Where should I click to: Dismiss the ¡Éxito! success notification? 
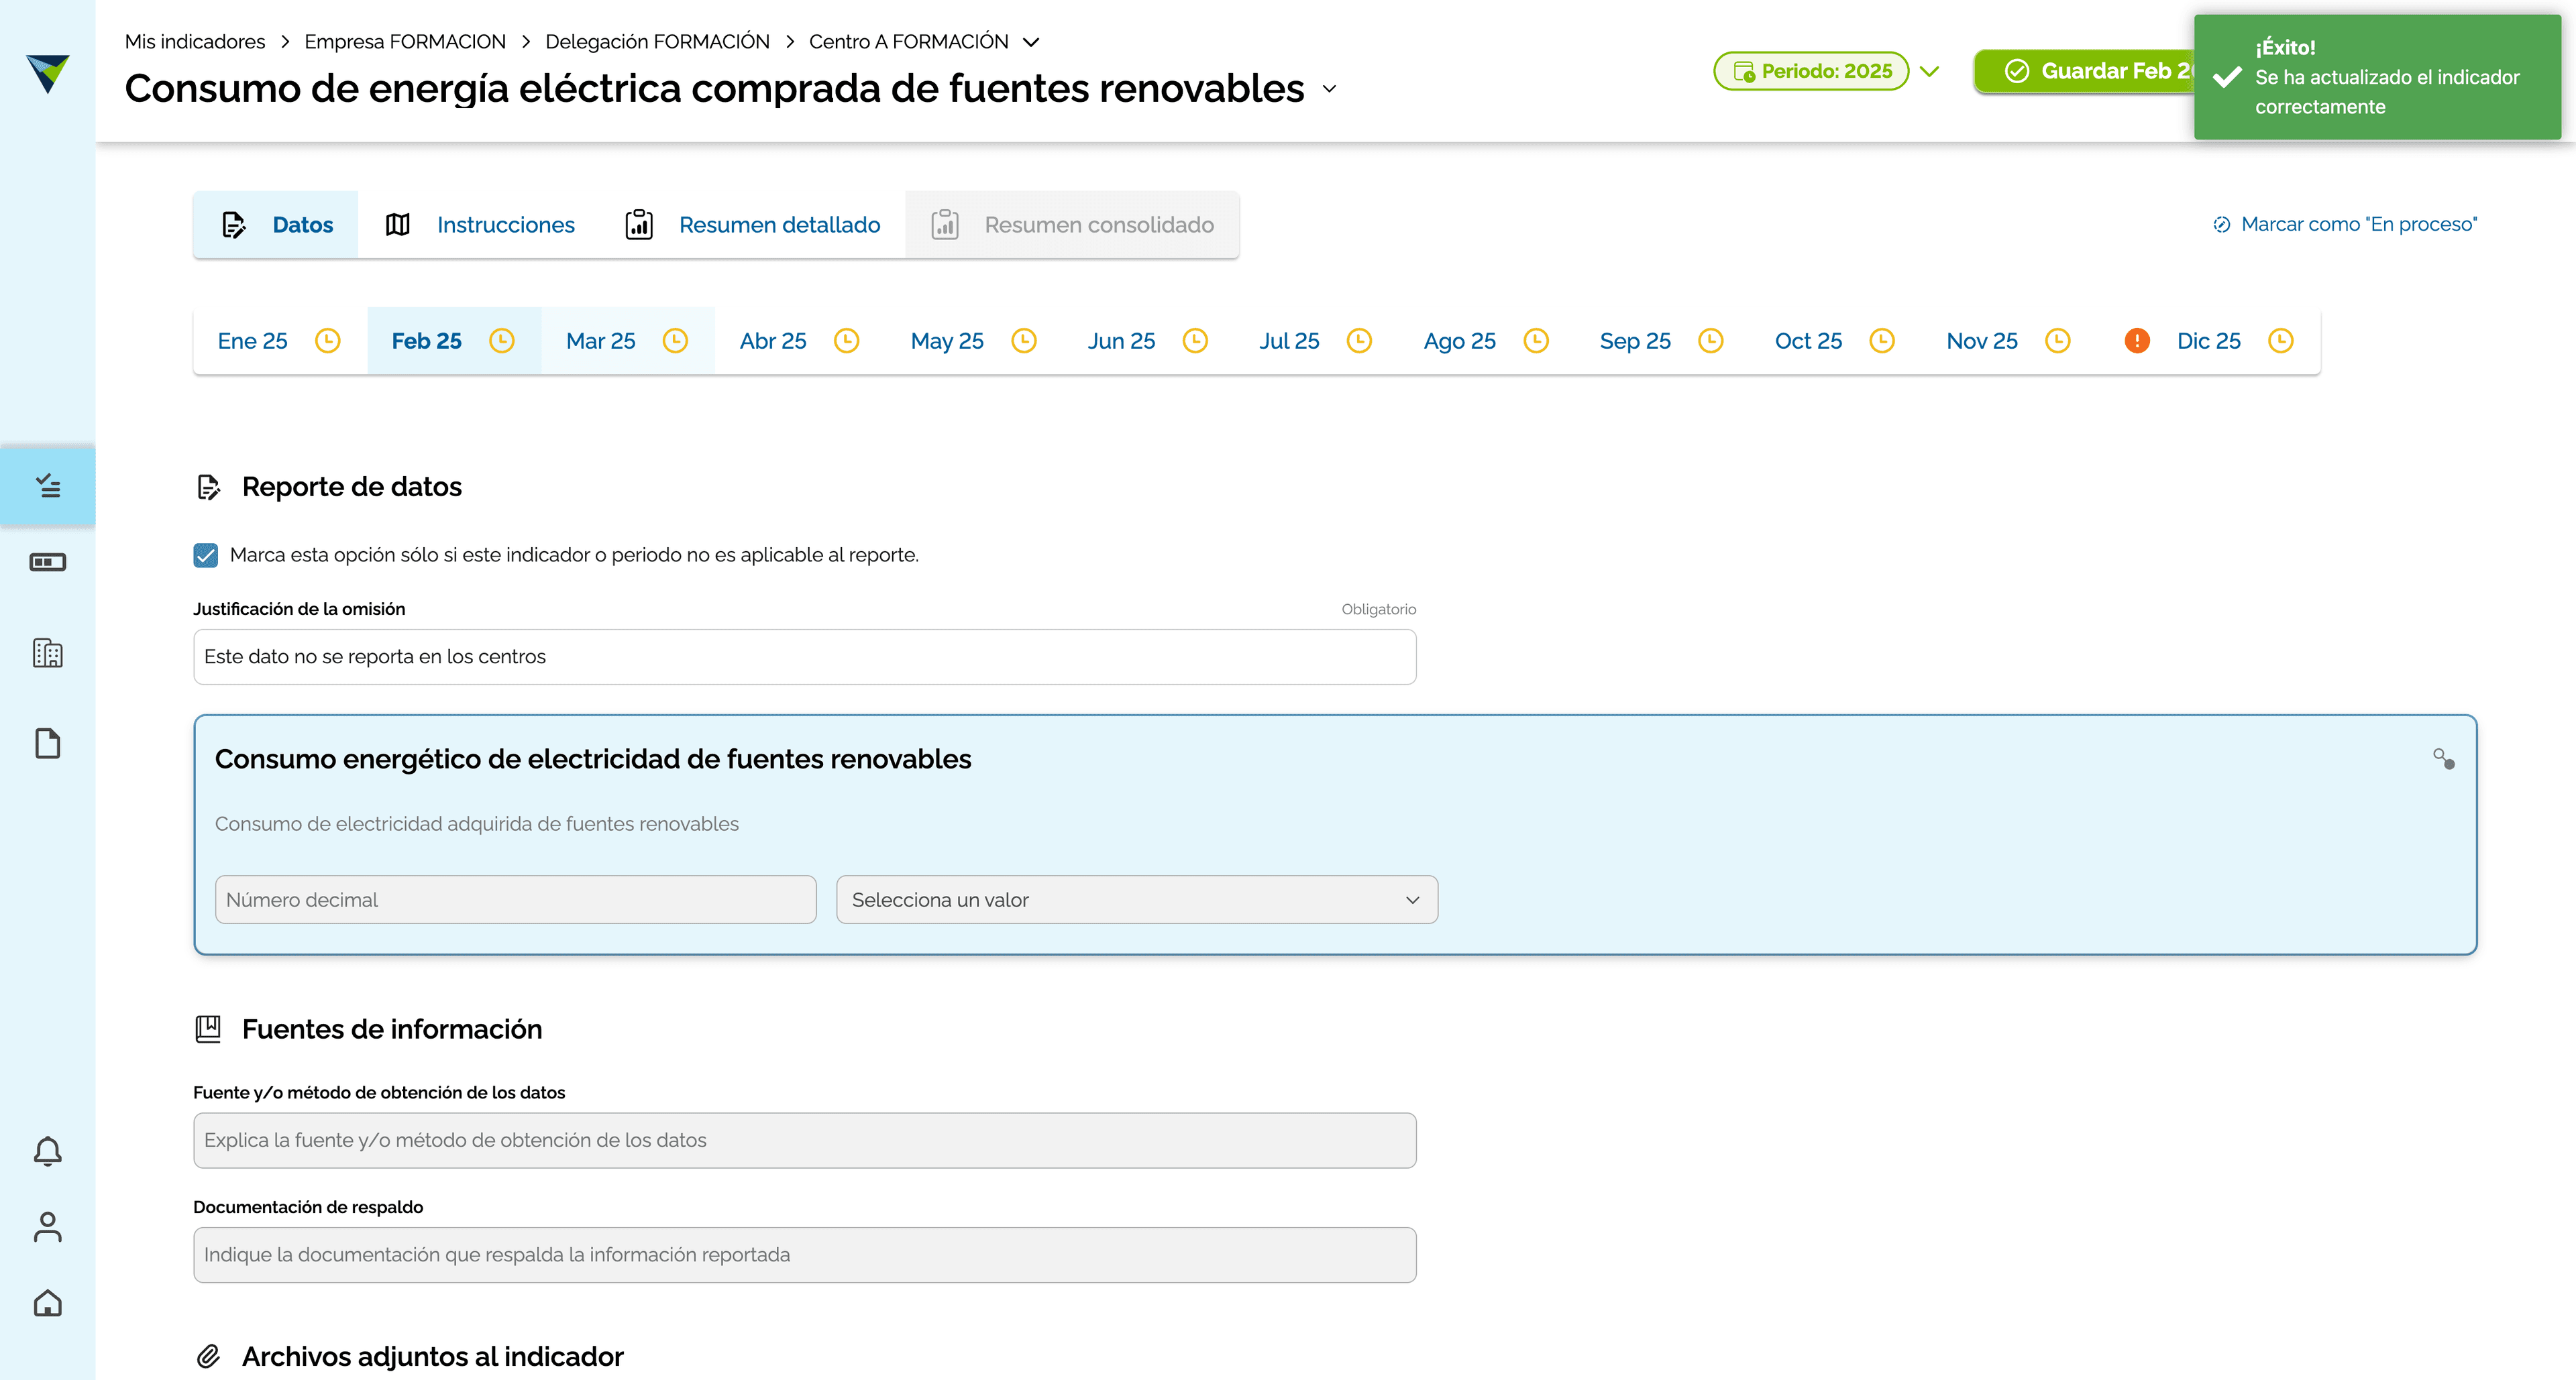tap(2377, 77)
